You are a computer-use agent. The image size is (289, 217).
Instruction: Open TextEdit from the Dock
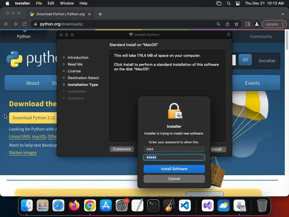(137, 205)
